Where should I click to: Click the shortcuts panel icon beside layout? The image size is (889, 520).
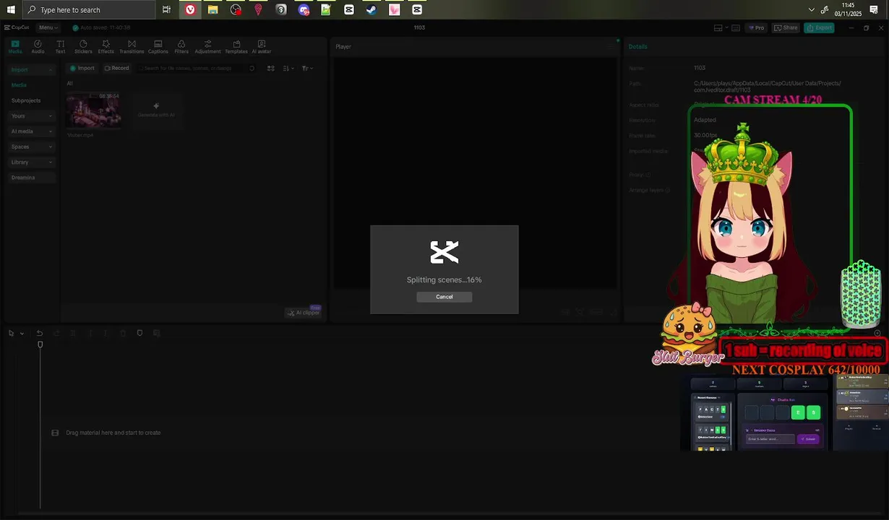pyautogui.click(x=735, y=27)
